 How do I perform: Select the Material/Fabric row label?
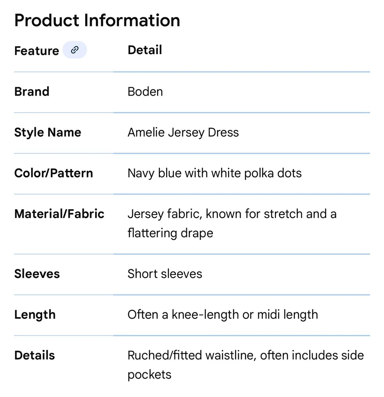click(59, 214)
